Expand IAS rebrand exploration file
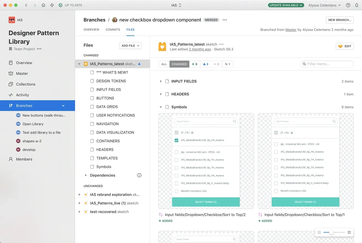Screen dimensions: 362x243 tap(79, 195)
